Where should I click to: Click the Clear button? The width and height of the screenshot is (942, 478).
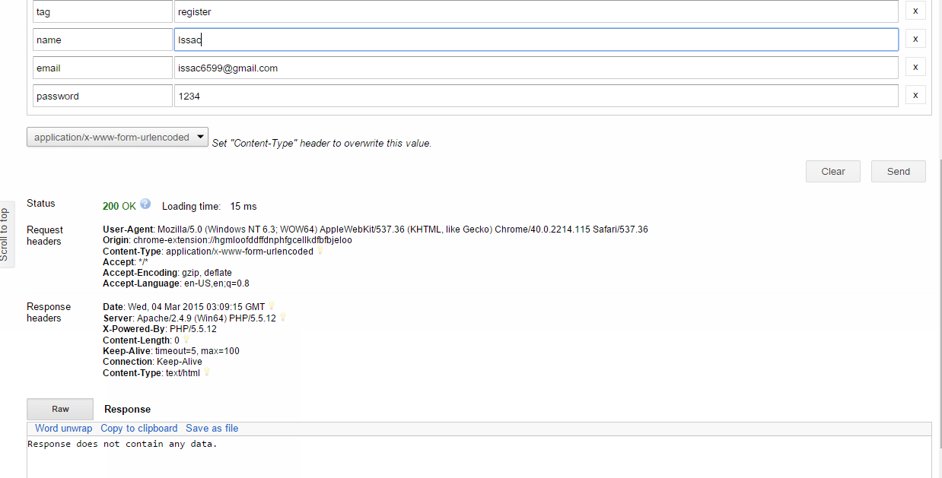[833, 171]
